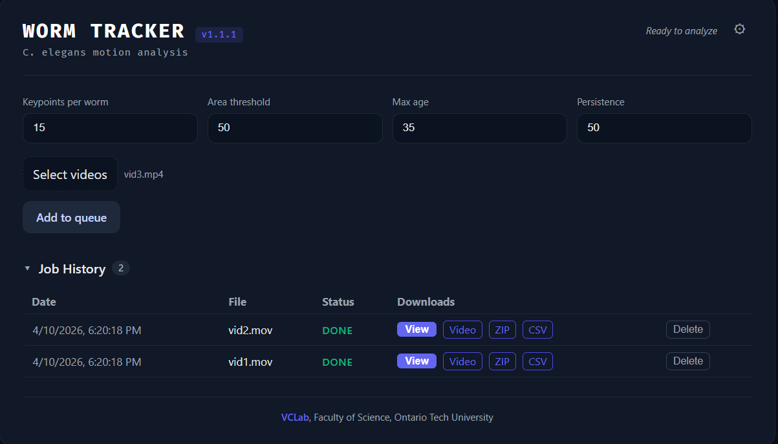Click the vid3.mp4 filename label
This screenshot has height=444, width=778.
(144, 174)
